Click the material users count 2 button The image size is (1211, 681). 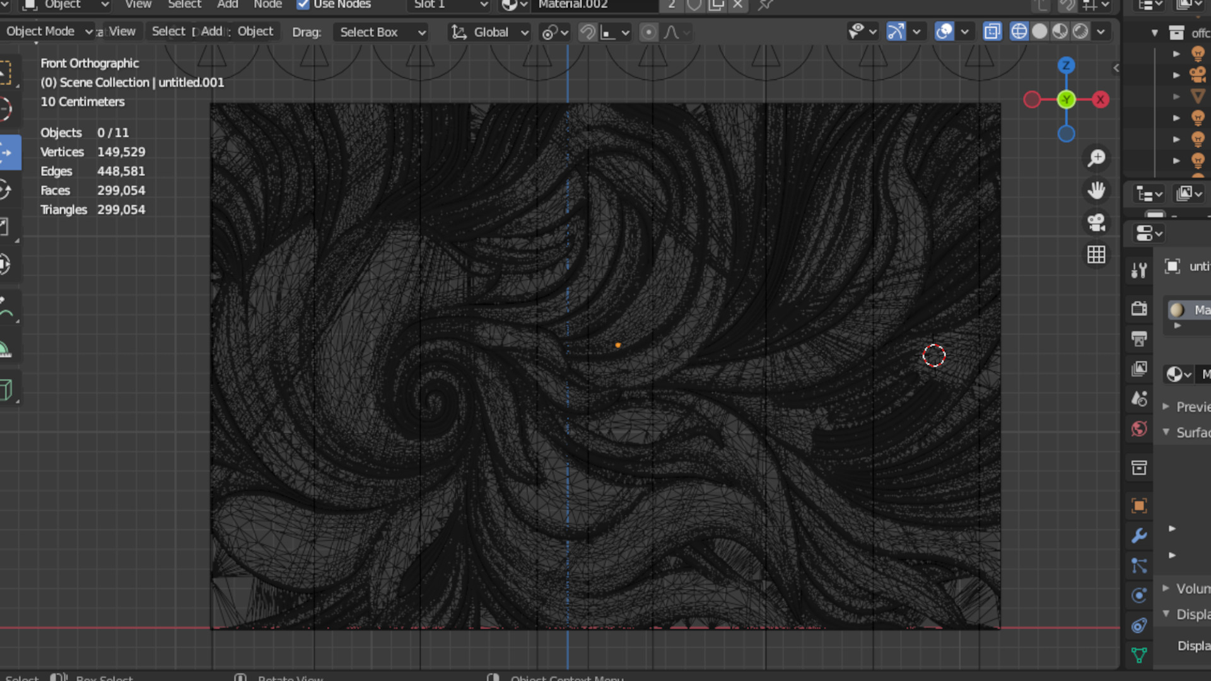[x=672, y=5]
